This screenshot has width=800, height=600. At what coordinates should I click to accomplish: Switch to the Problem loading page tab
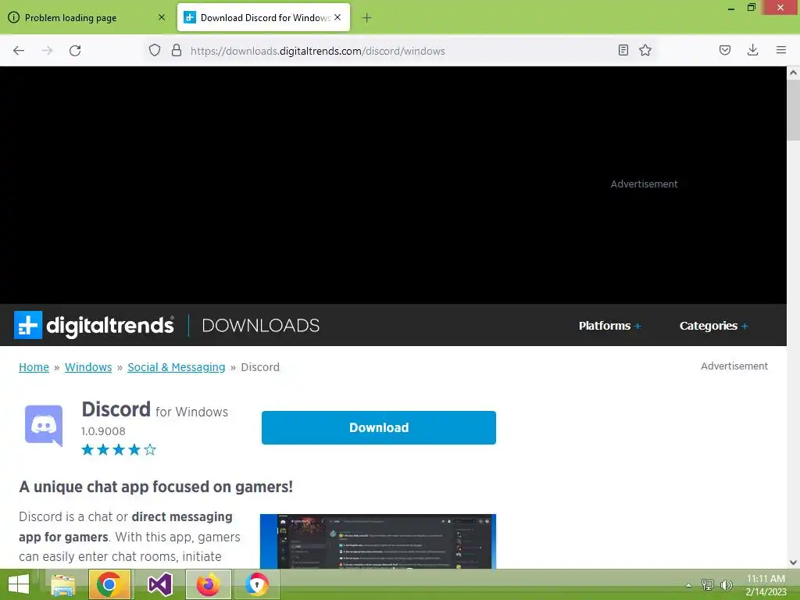pyautogui.click(x=87, y=17)
